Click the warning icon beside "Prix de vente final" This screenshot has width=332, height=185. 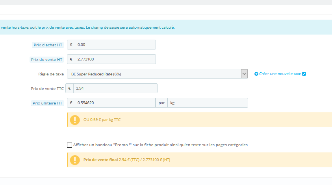(75, 160)
